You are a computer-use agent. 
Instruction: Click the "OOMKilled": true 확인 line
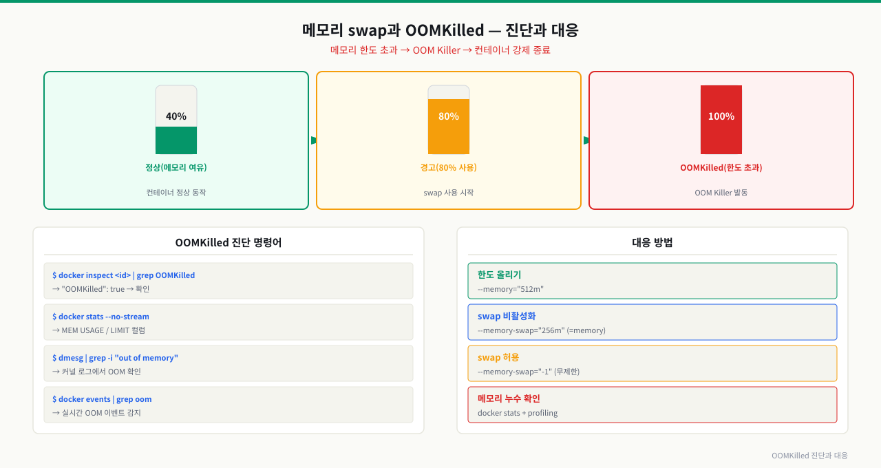coord(101,289)
